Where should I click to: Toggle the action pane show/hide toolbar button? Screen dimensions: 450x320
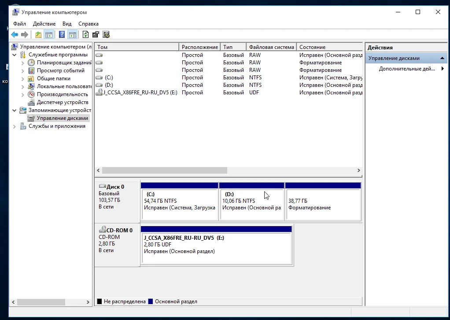[x=73, y=35]
